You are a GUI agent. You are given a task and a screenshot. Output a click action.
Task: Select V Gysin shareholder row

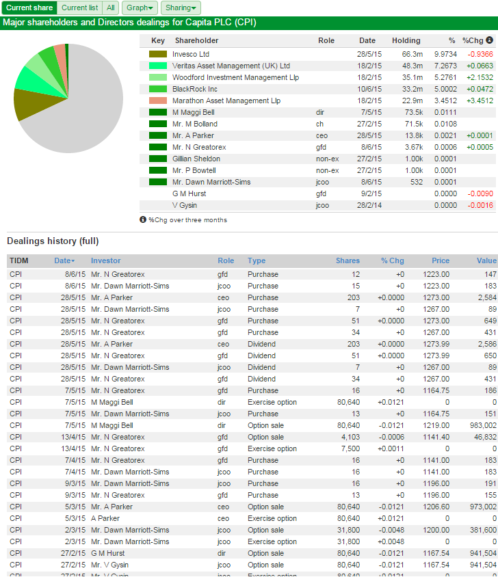[317, 205]
